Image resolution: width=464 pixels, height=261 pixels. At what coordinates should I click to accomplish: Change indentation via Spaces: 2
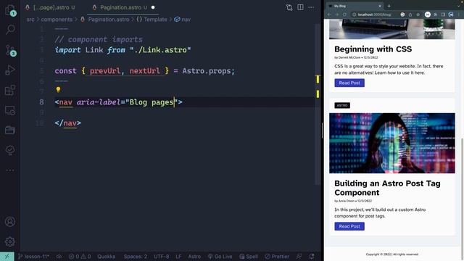[x=136, y=257]
